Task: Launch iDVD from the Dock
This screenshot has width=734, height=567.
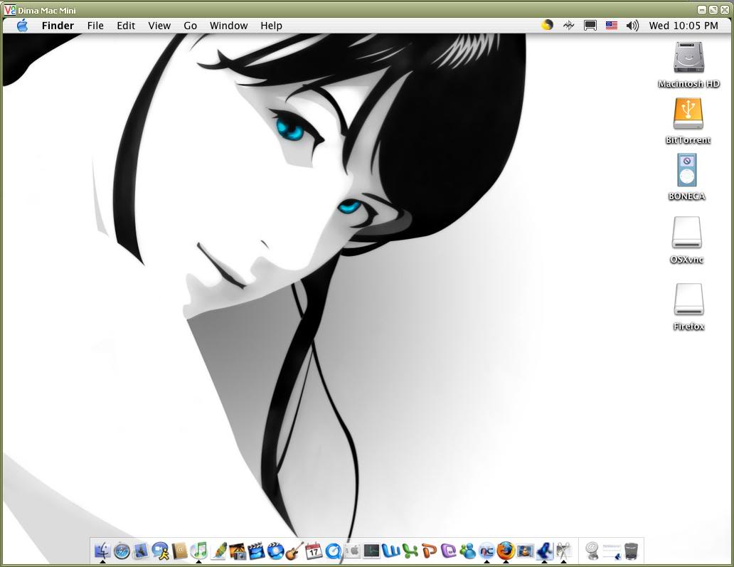Action: (276, 551)
